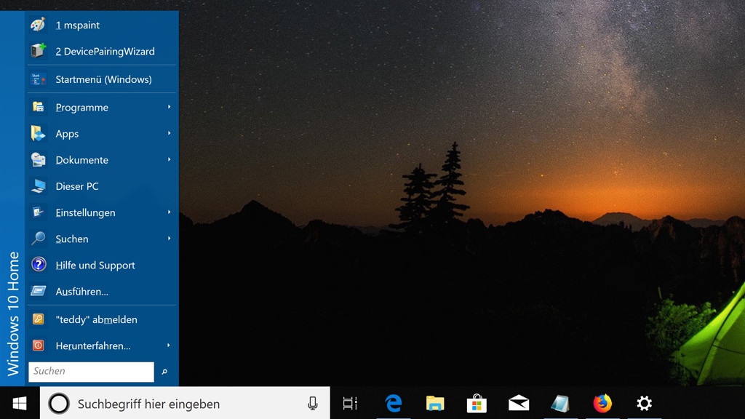
Task: Open Task View from the taskbar
Action: [351, 403]
